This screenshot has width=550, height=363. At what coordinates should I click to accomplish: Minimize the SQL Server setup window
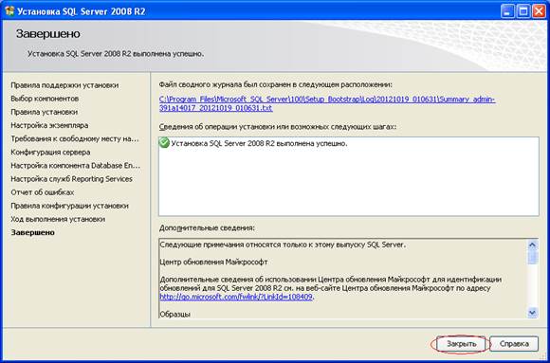[x=507, y=11]
